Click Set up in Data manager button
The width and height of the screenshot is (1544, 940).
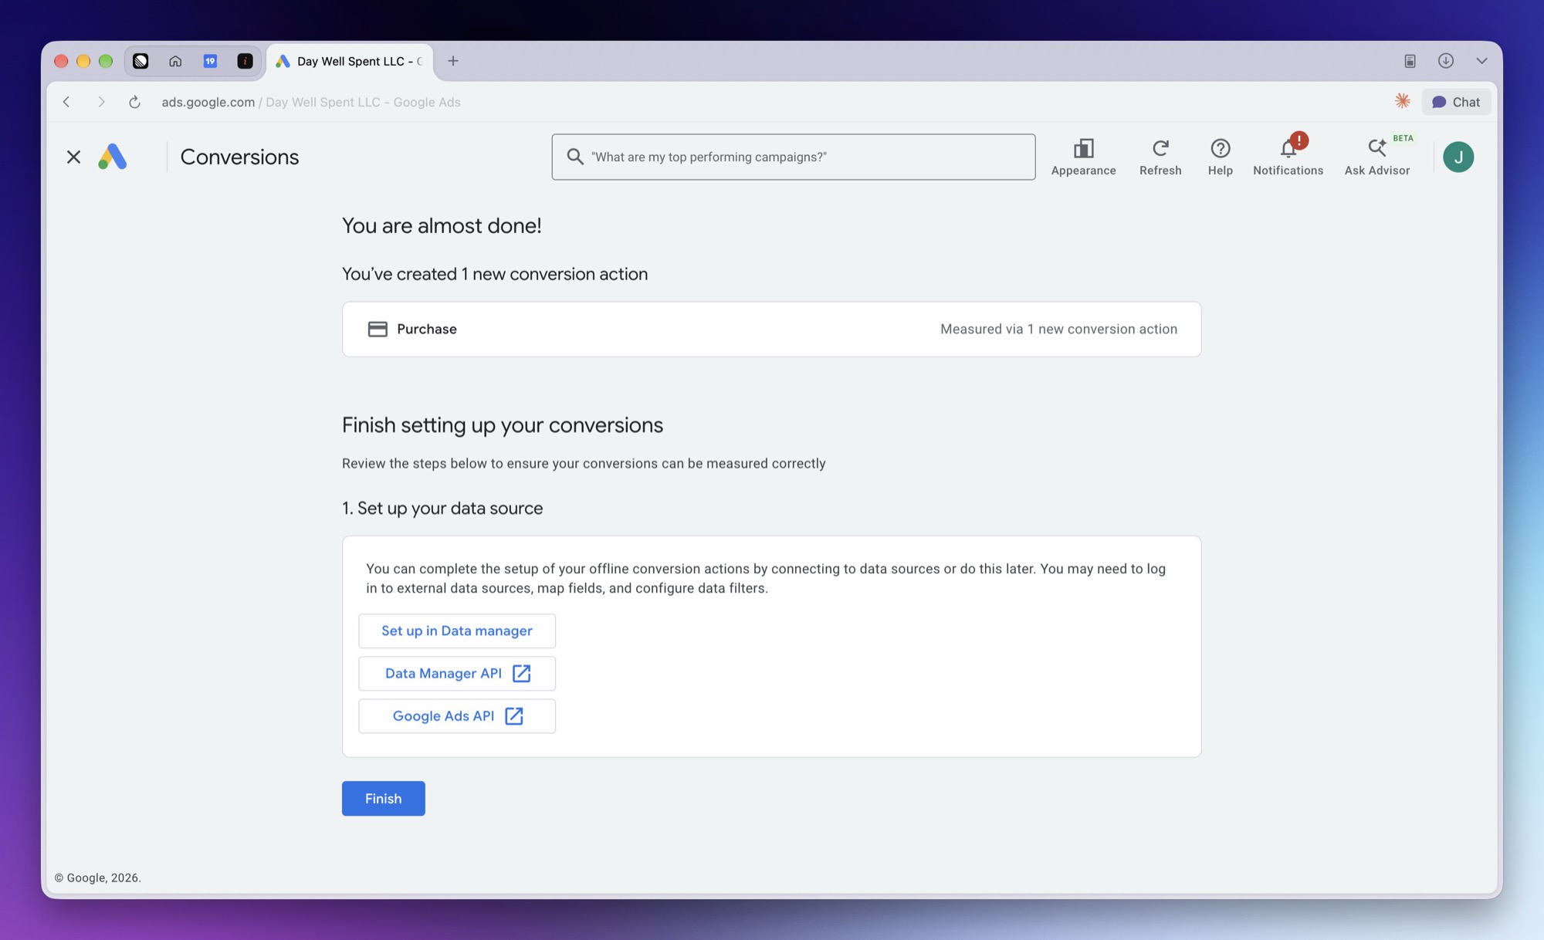tap(457, 631)
